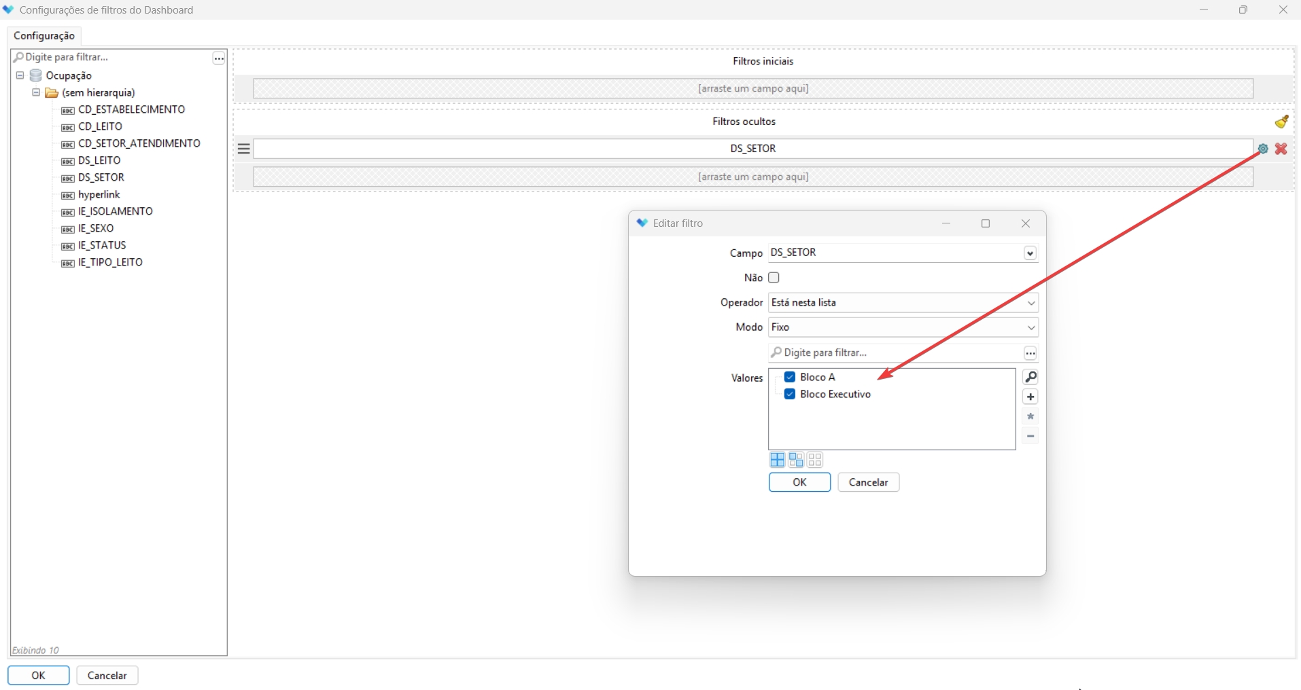
Task: Open the Campo dropdown
Action: click(1030, 253)
